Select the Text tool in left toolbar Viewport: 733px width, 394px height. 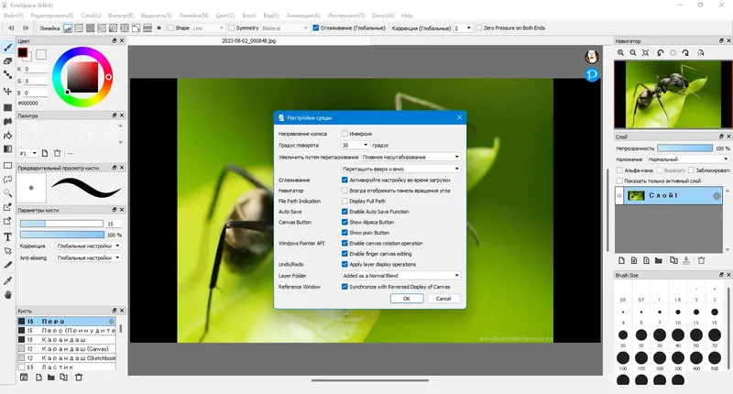click(x=7, y=236)
